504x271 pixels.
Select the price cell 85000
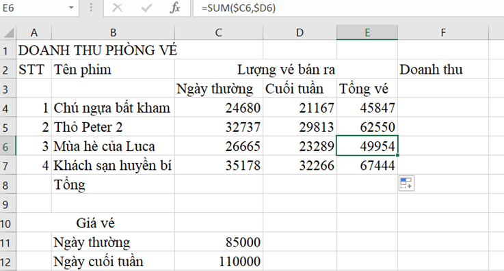pos(219,242)
